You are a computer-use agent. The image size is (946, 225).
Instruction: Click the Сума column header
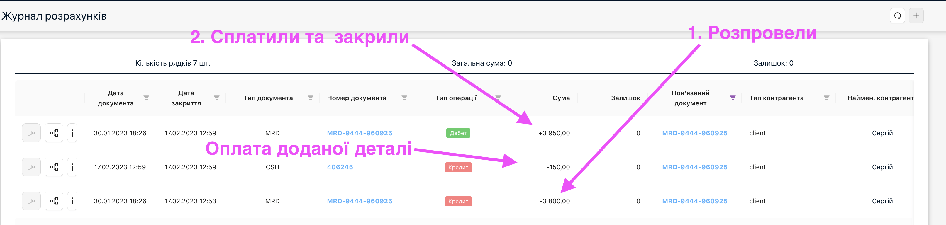coord(561,98)
